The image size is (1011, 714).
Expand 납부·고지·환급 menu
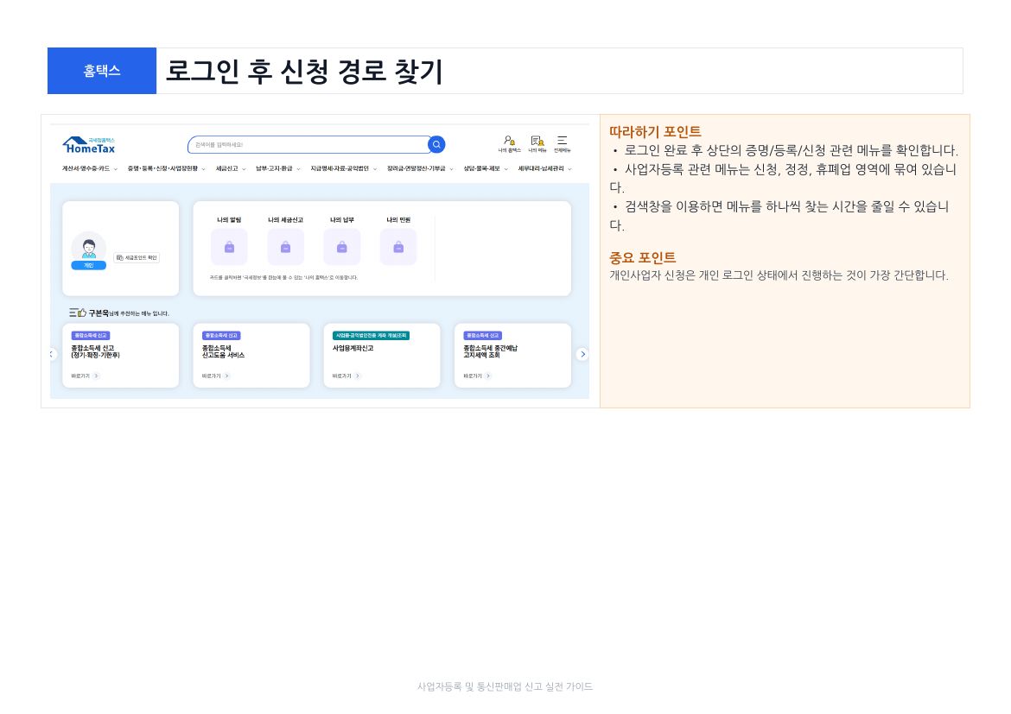[278, 169]
